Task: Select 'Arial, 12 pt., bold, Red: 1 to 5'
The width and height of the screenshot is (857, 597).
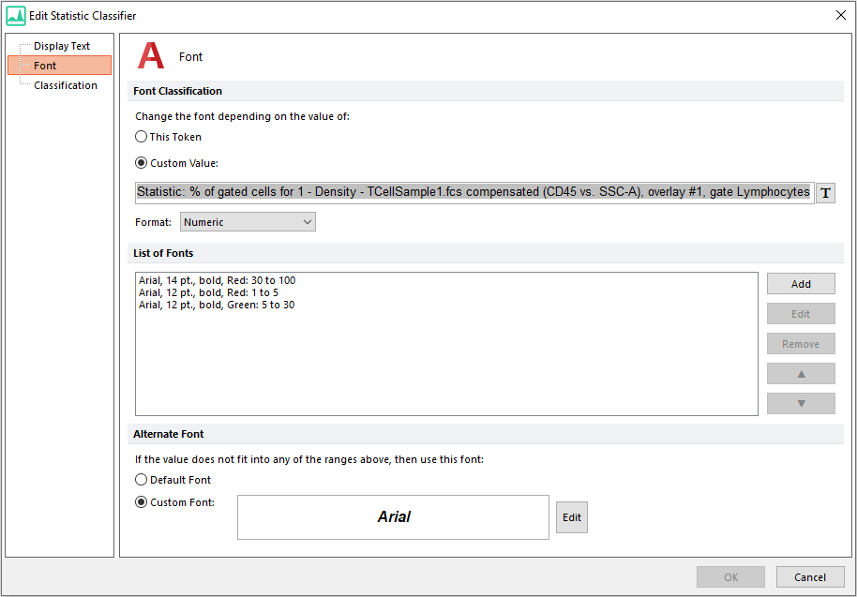Action: 208,292
